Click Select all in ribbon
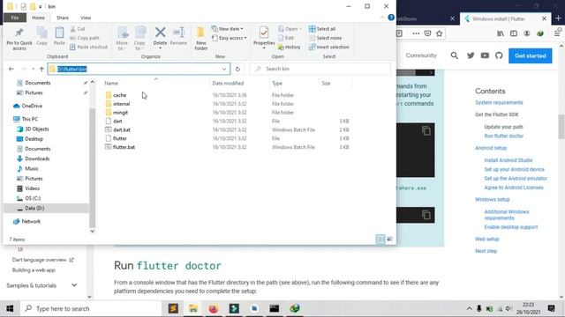565x317 pixels. 322,29
